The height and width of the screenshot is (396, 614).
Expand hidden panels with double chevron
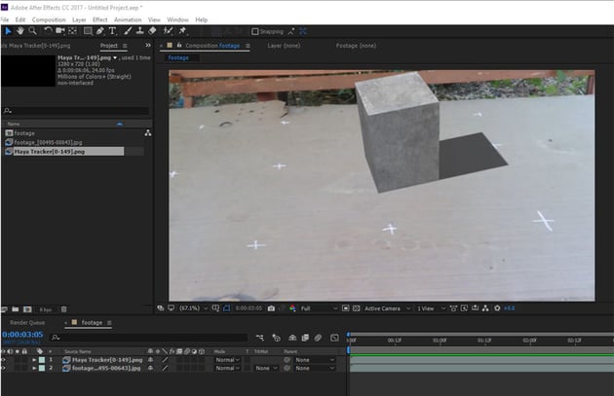tap(148, 46)
